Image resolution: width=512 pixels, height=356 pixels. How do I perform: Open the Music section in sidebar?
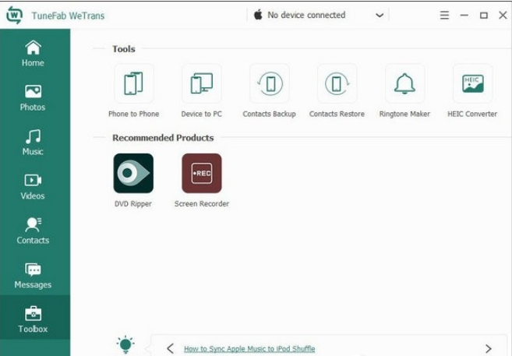(x=33, y=143)
